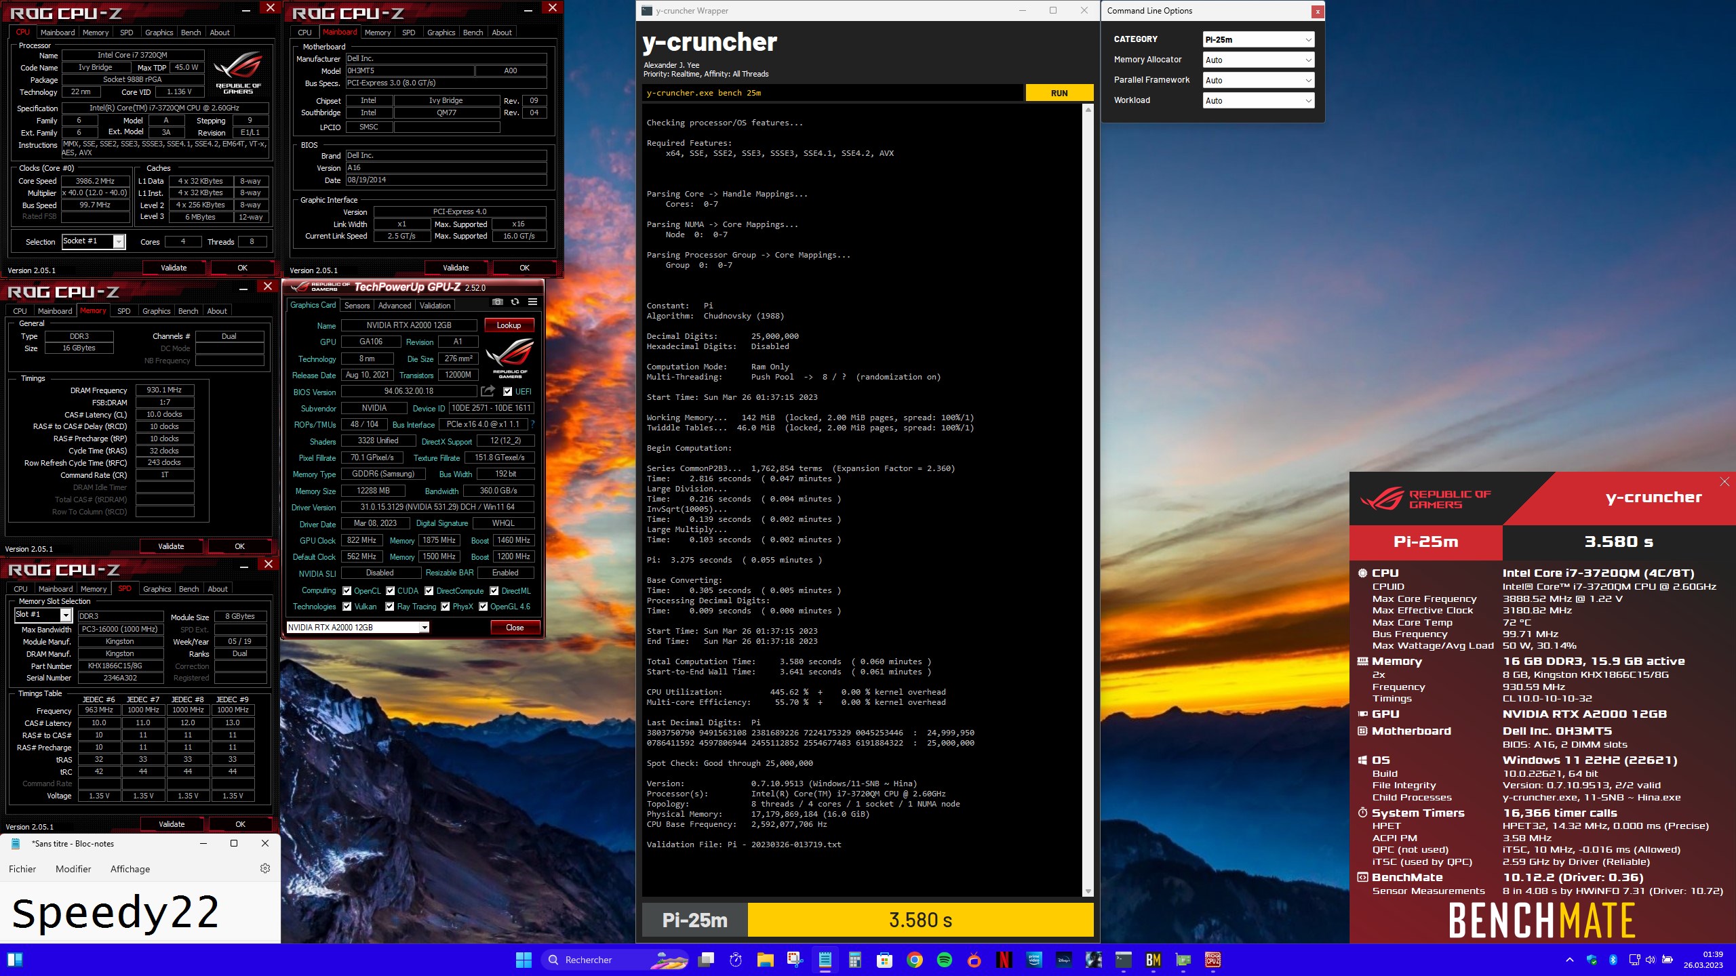Click the yellow RUN button in y-cruncher
Screen dimensions: 1736x976
tap(1059, 93)
